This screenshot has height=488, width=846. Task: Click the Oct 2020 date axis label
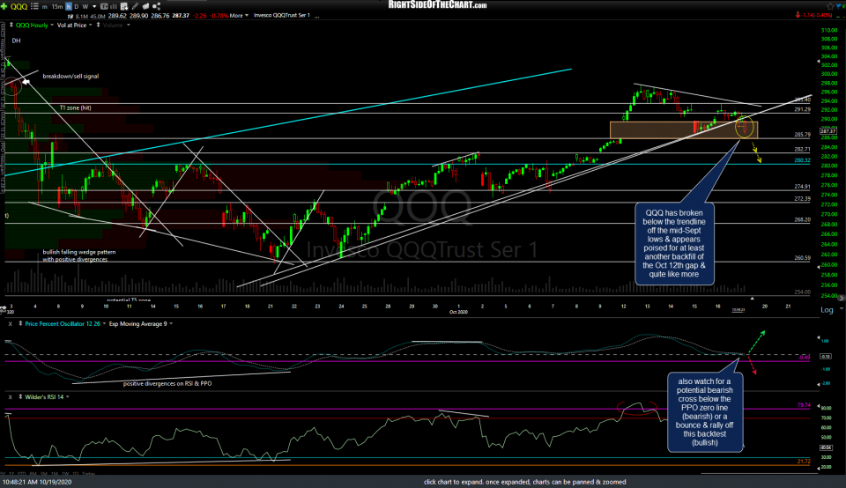[x=458, y=312]
